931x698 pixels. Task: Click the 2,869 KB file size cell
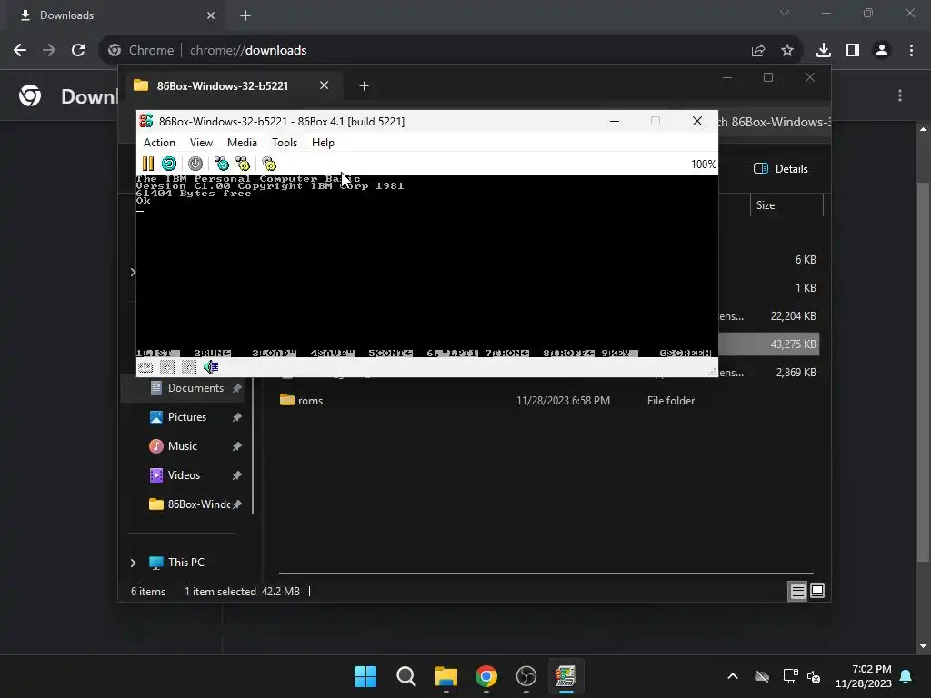796,372
